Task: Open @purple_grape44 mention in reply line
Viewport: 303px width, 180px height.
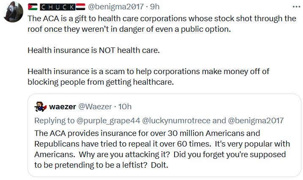Action: tap(108, 121)
